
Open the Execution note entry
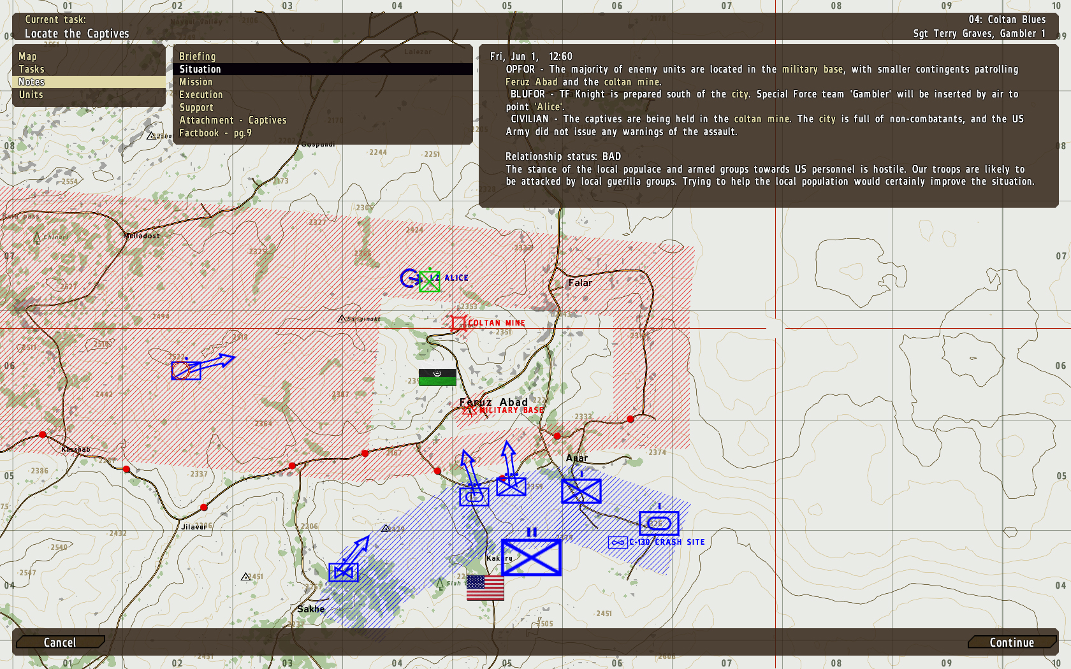pyautogui.click(x=323, y=95)
